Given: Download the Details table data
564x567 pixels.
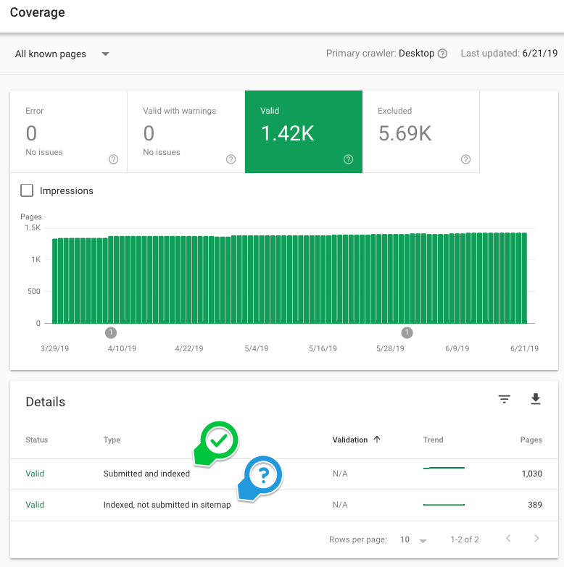Looking at the screenshot, I should (x=536, y=399).
